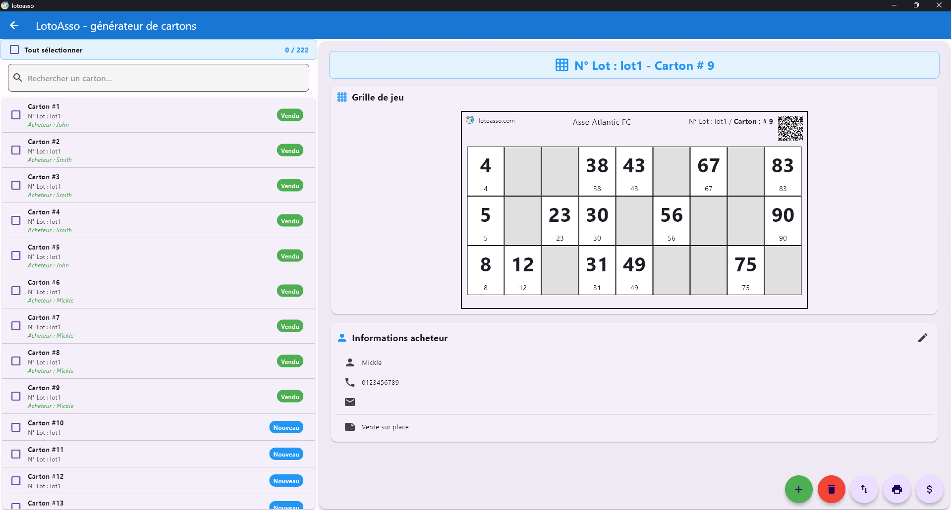Click the red delete trash button
The image size is (951, 510).
coord(831,489)
